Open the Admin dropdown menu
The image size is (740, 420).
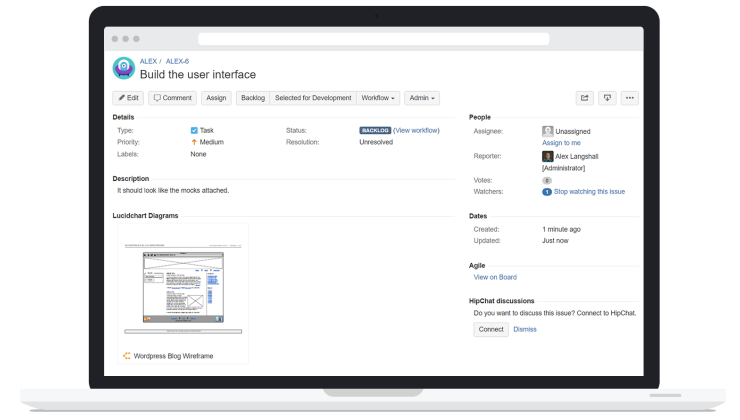[422, 98]
